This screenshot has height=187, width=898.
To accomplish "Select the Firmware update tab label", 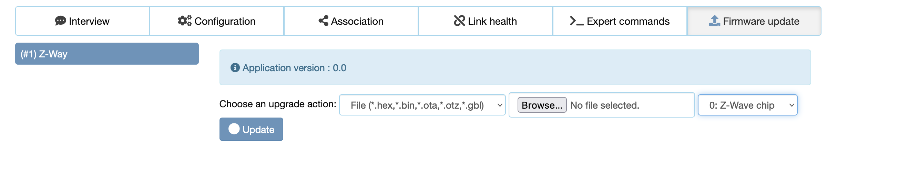I will point(761,21).
